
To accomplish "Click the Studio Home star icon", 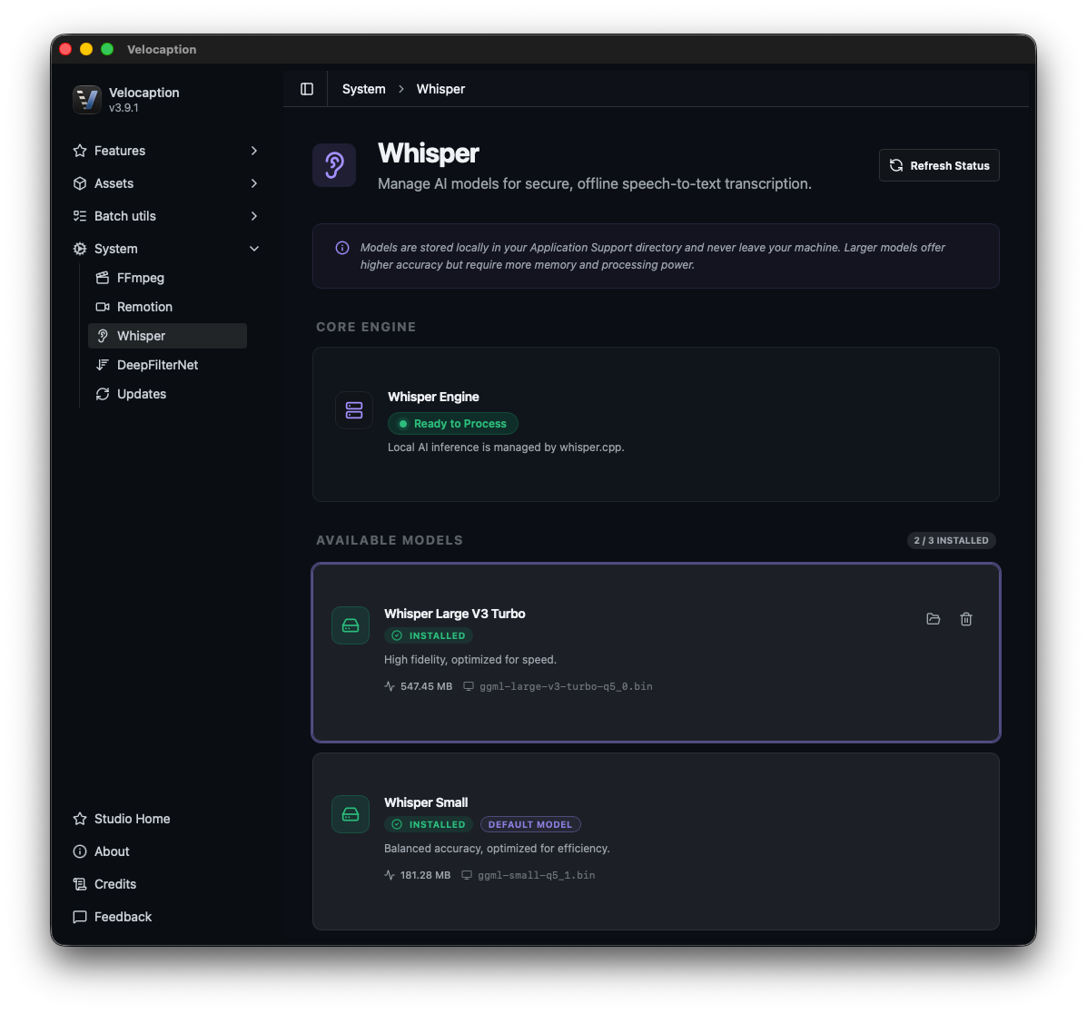I will tap(80, 819).
